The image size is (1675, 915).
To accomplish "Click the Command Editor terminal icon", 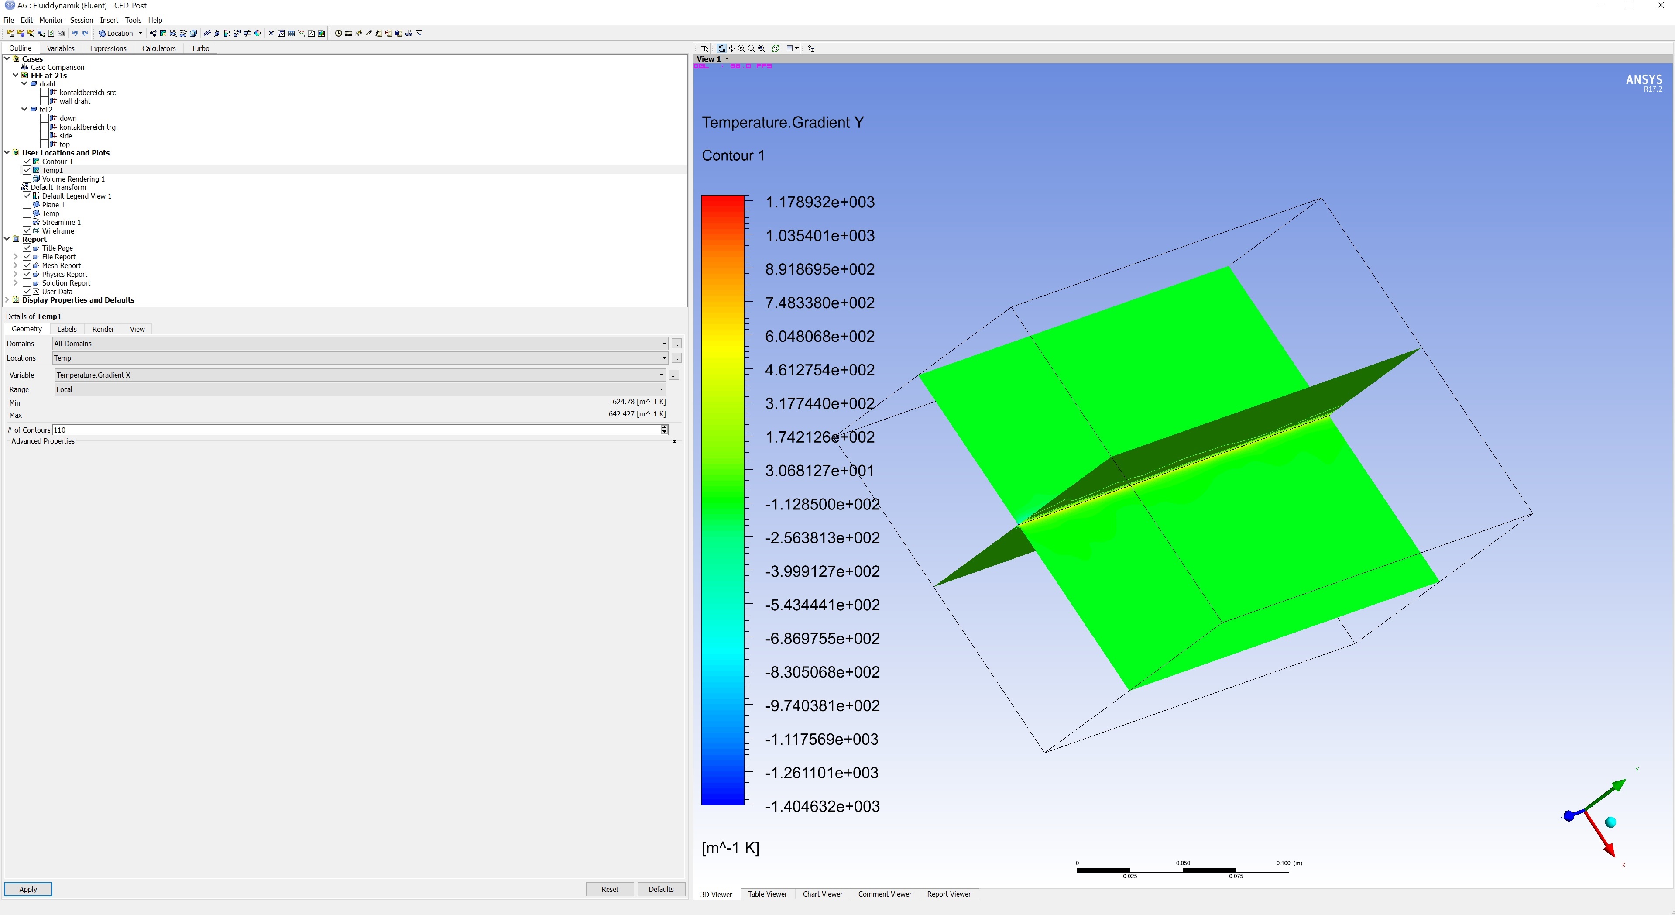I will coord(419,33).
